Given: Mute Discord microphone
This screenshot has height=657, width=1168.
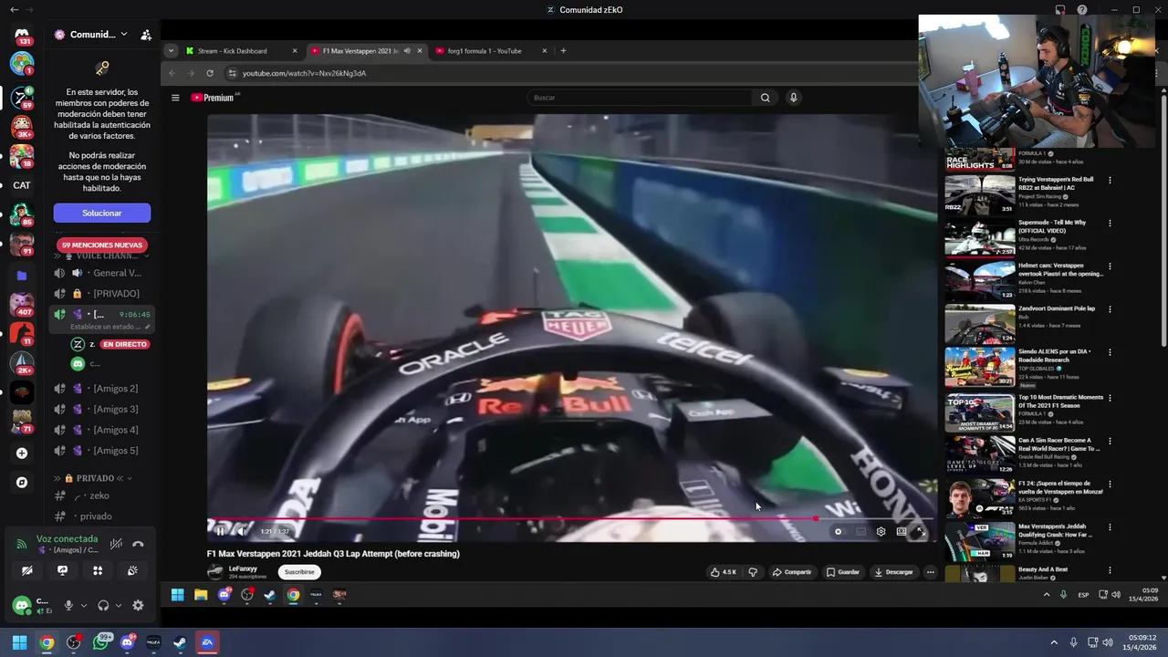Looking at the screenshot, I should tap(68, 605).
